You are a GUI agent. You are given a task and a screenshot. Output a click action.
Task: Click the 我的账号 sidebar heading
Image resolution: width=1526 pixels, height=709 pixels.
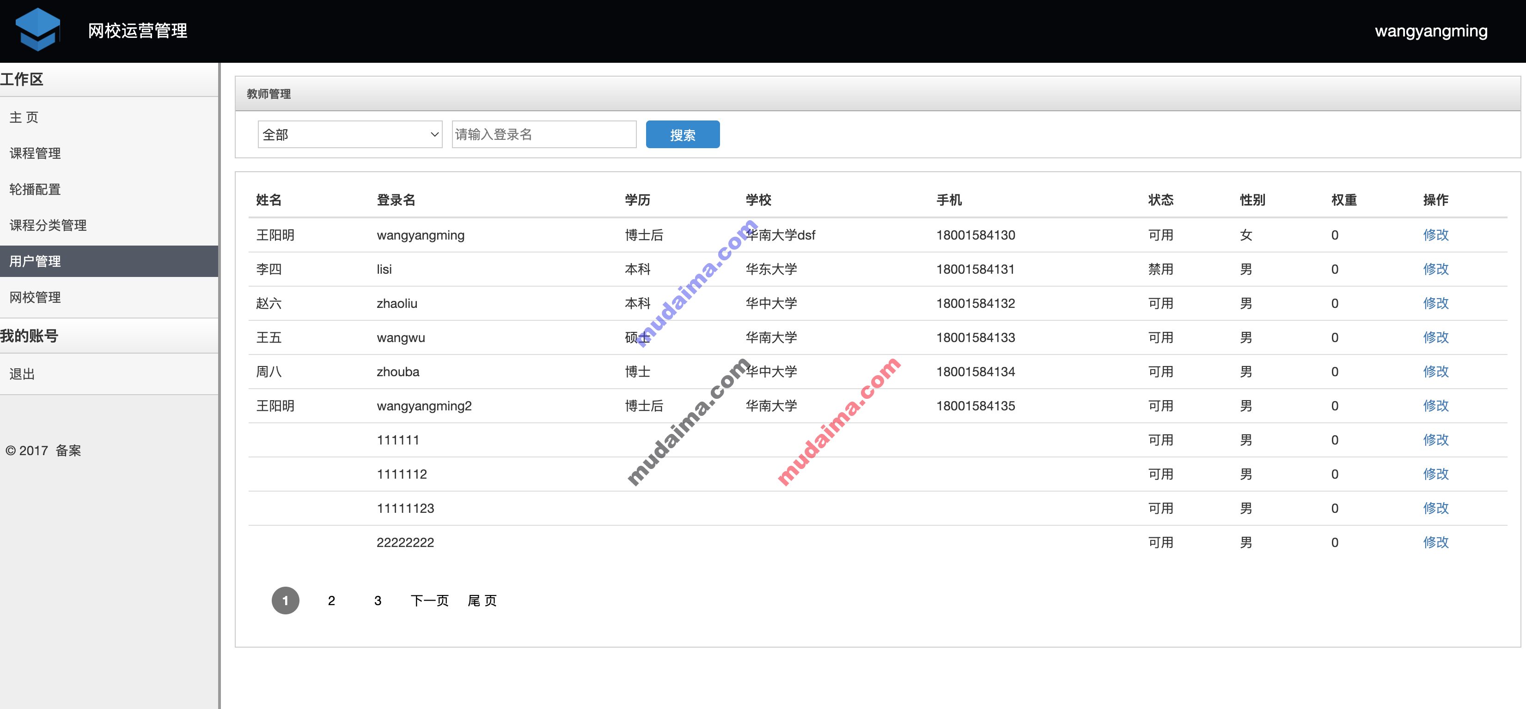(29, 336)
